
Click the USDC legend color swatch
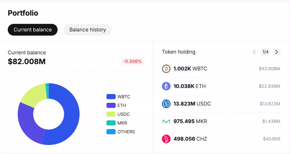pos(111,114)
